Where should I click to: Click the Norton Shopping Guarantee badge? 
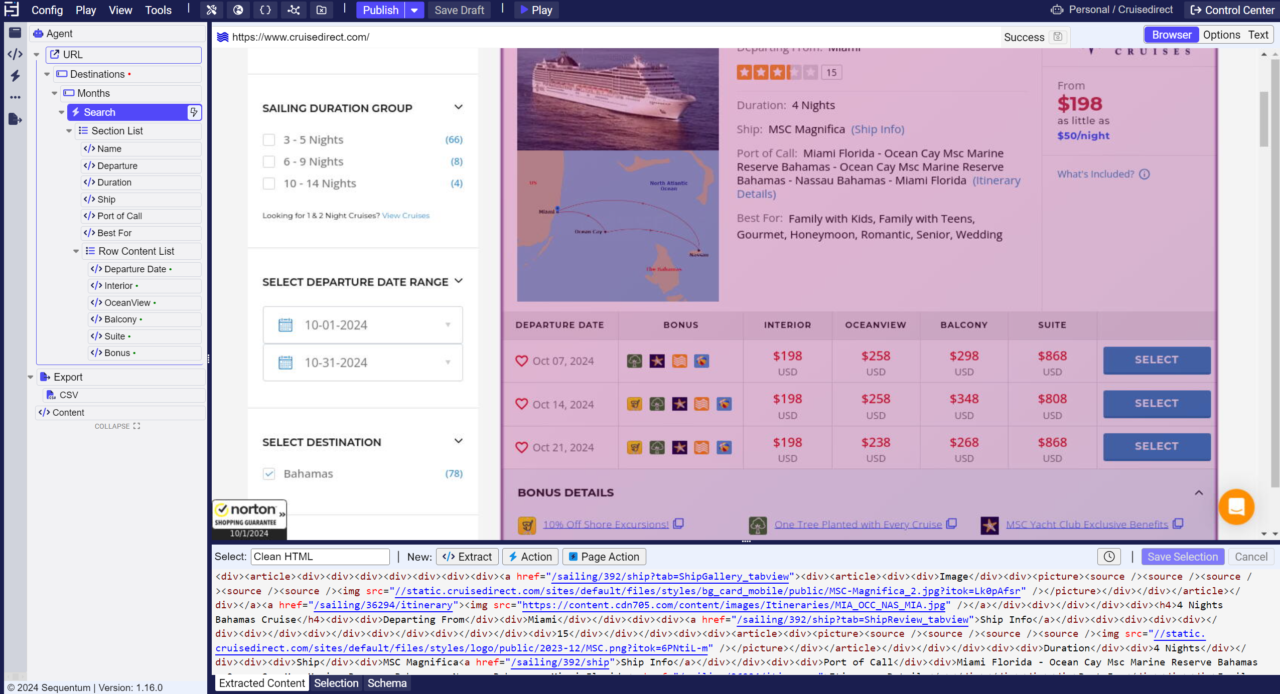pos(249,519)
